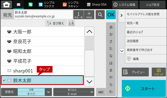The height and width of the screenshot is (98, 167).
Task: Expand the 分類 category dropdown arrow
Action: [49, 92]
